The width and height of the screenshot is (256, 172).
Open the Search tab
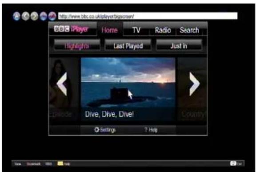click(189, 30)
